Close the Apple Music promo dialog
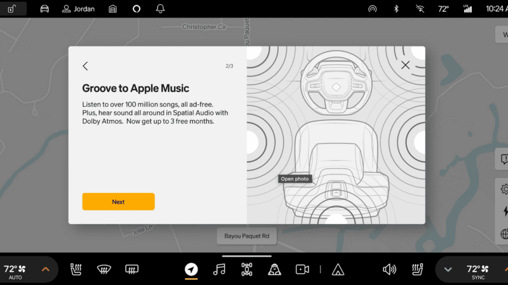The width and height of the screenshot is (508, 285). click(405, 65)
